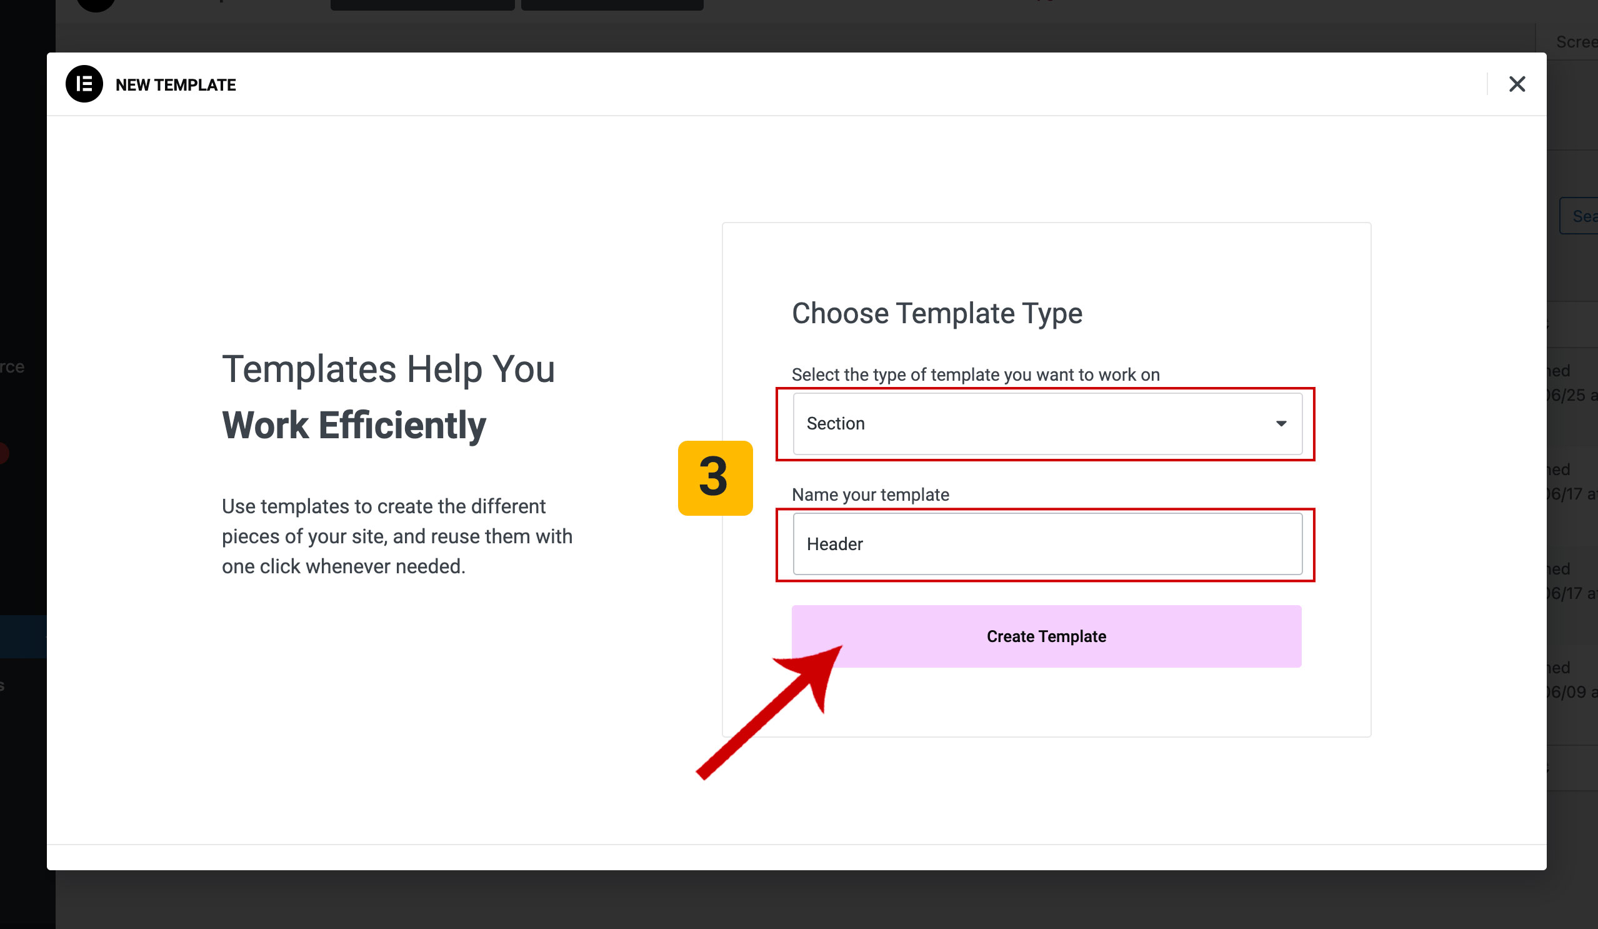Click the yellow step 3 badge
The width and height of the screenshot is (1598, 929).
tap(715, 478)
